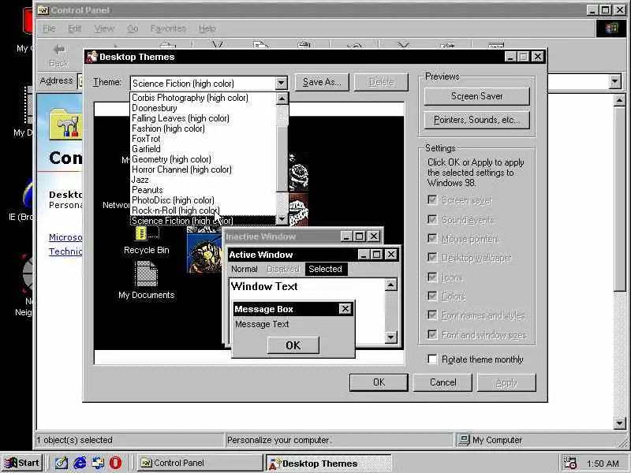Select Fashion (high color) theme
Image resolution: width=631 pixels, height=473 pixels.
tap(203, 128)
